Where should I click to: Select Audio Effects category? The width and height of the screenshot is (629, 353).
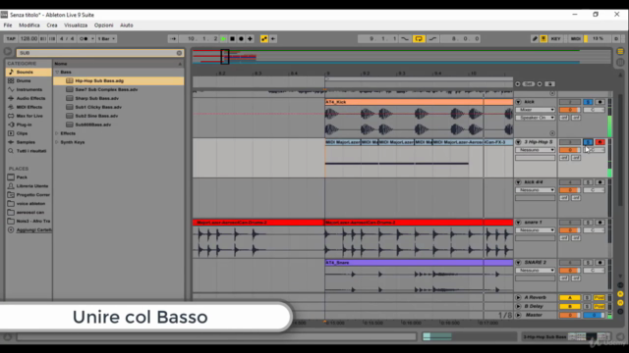29,98
